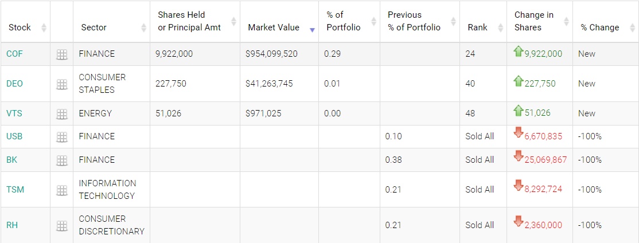639x243 pixels.
Task: Click the RH stock symbol link
Action: (12, 225)
